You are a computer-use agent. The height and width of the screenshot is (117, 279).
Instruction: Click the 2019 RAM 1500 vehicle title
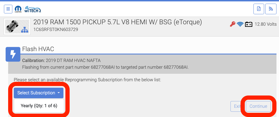[118, 22]
